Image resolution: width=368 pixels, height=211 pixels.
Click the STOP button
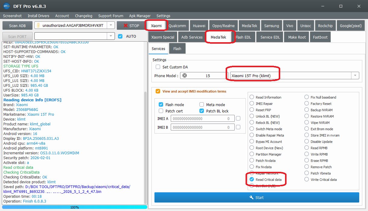click(131, 26)
